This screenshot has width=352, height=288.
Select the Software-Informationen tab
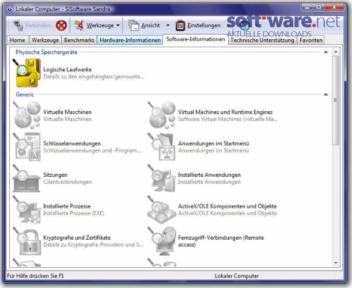point(195,39)
